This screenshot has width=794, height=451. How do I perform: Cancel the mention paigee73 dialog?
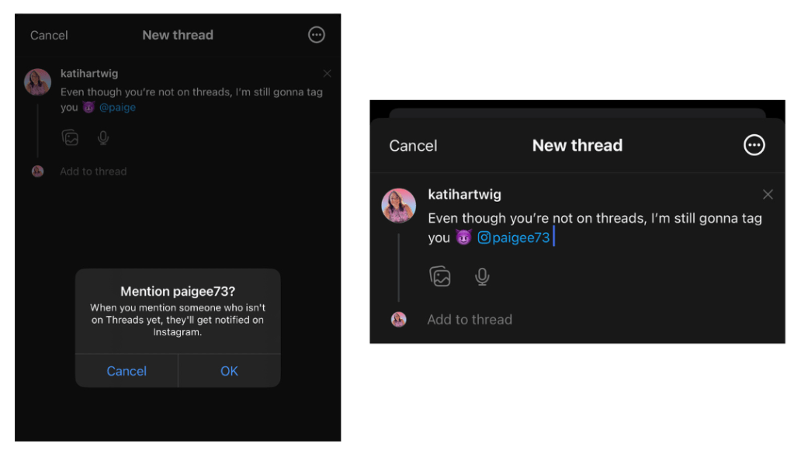[x=126, y=371]
